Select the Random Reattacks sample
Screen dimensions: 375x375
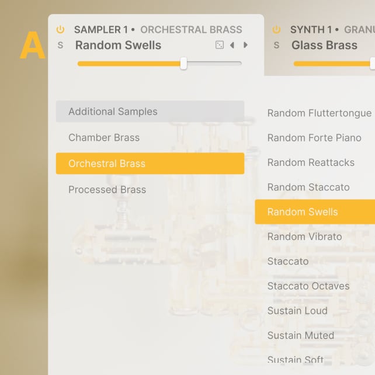pos(311,162)
